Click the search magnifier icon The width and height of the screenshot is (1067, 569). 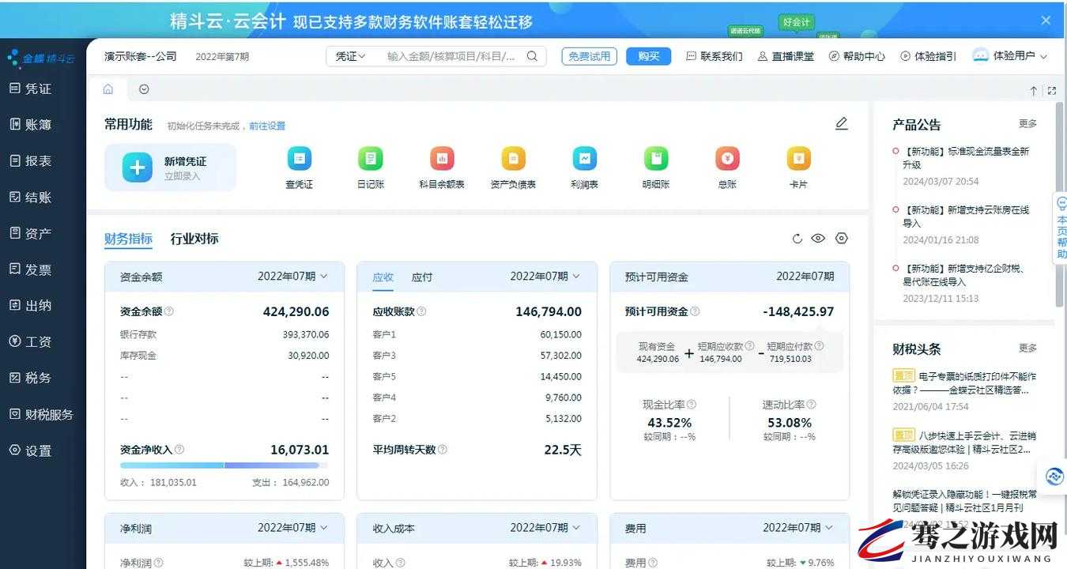(532, 56)
